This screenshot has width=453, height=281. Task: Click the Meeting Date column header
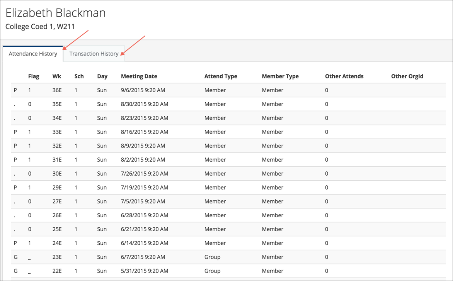tap(139, 76)
